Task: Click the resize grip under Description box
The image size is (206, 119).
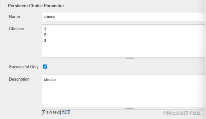Action: pyautogui.click(x=130, y=108)
